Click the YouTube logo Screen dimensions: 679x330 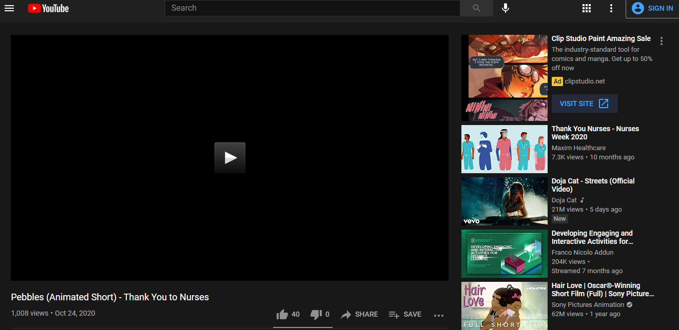[48, 8]
